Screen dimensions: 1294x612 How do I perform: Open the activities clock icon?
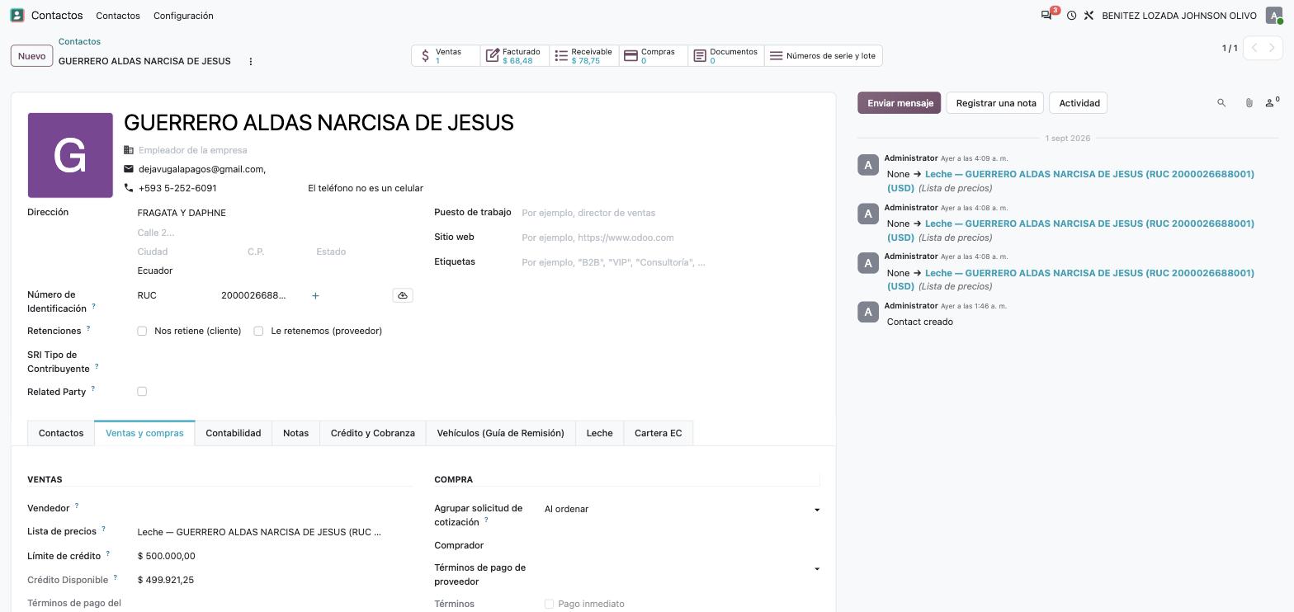(1071, 16)
